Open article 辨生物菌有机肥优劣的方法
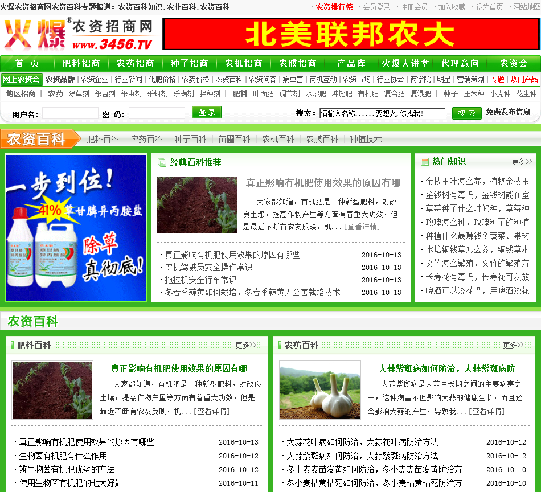 pyautogui.click(x=67, y=469)
